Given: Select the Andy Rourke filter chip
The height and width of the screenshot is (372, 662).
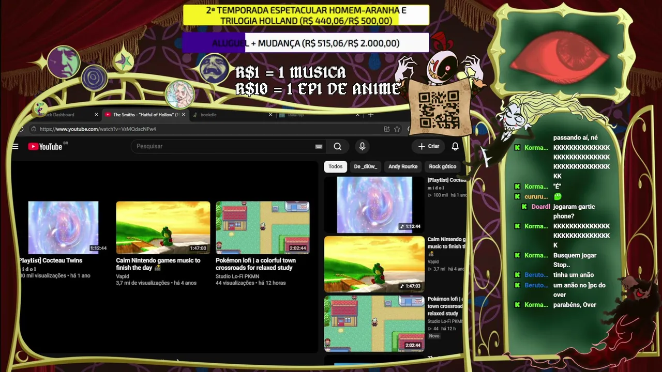Looking at the screenshot, I should pos(403,166).
